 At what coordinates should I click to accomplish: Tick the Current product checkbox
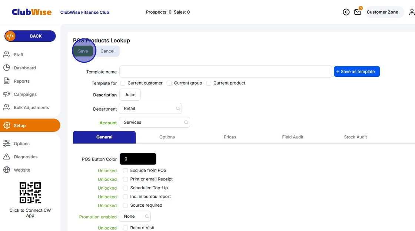[x=209, y=83]
